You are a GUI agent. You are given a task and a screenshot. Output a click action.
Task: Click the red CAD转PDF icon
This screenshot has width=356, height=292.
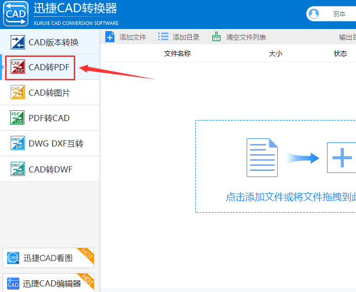click(x=18, y=67)
